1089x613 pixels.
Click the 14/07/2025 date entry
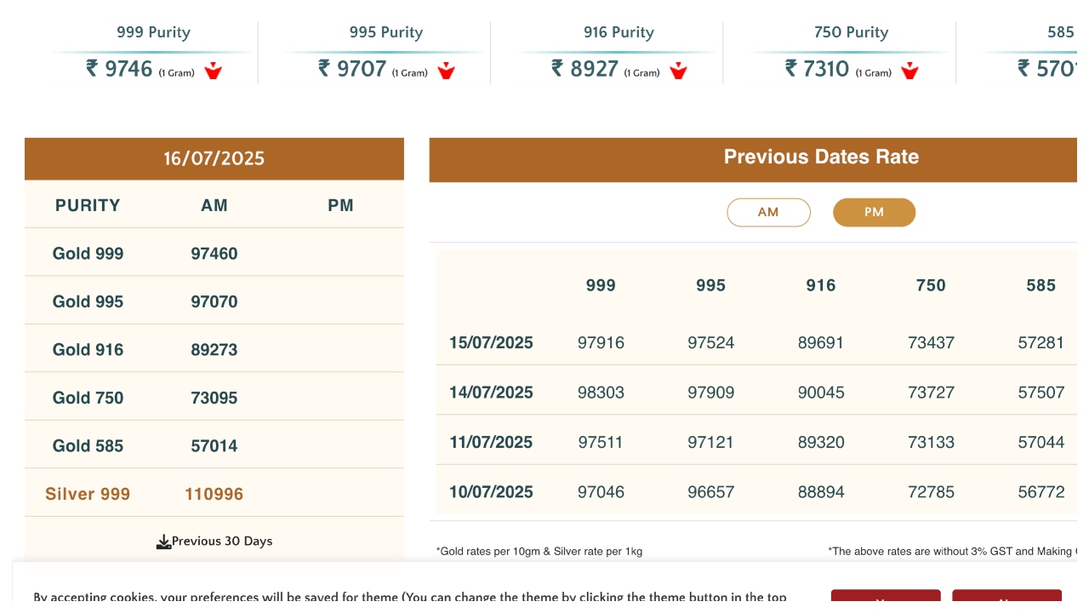click(491, 392)
